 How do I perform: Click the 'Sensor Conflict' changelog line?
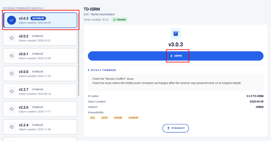point(112,79)
